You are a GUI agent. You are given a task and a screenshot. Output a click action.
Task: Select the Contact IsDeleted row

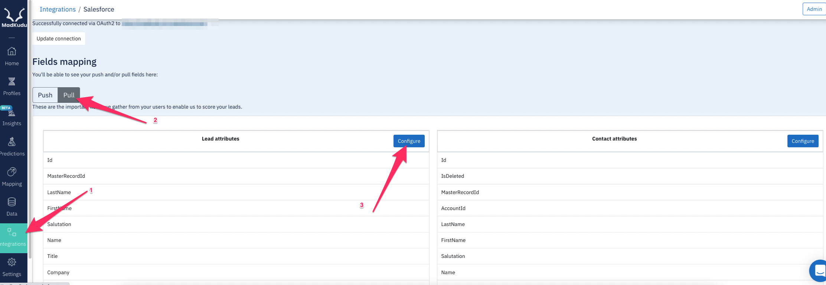(630, 176)
